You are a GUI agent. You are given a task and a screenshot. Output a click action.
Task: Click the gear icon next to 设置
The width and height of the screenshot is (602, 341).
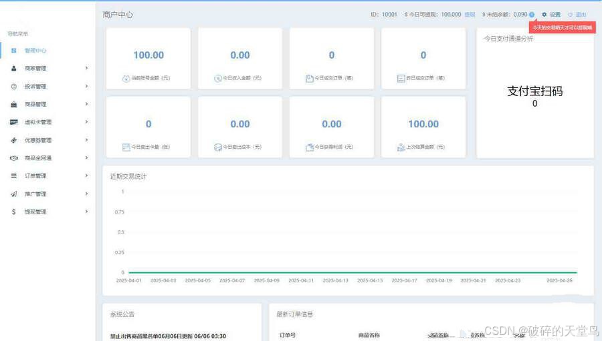click(x=544, y=15)
